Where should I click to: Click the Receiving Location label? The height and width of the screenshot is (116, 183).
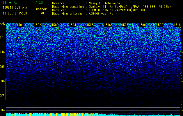tap(68, 7)
